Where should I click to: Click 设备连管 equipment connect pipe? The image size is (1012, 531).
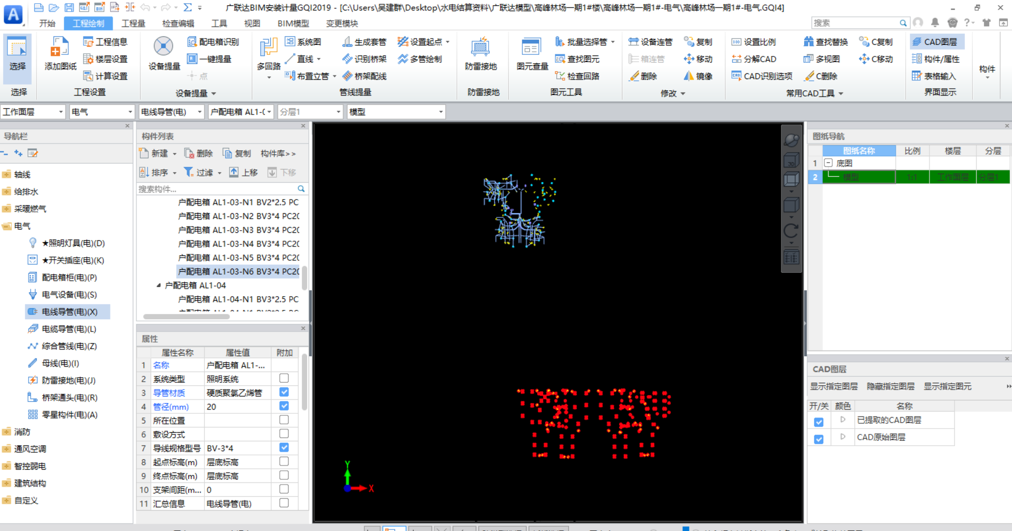coord(650,42)
